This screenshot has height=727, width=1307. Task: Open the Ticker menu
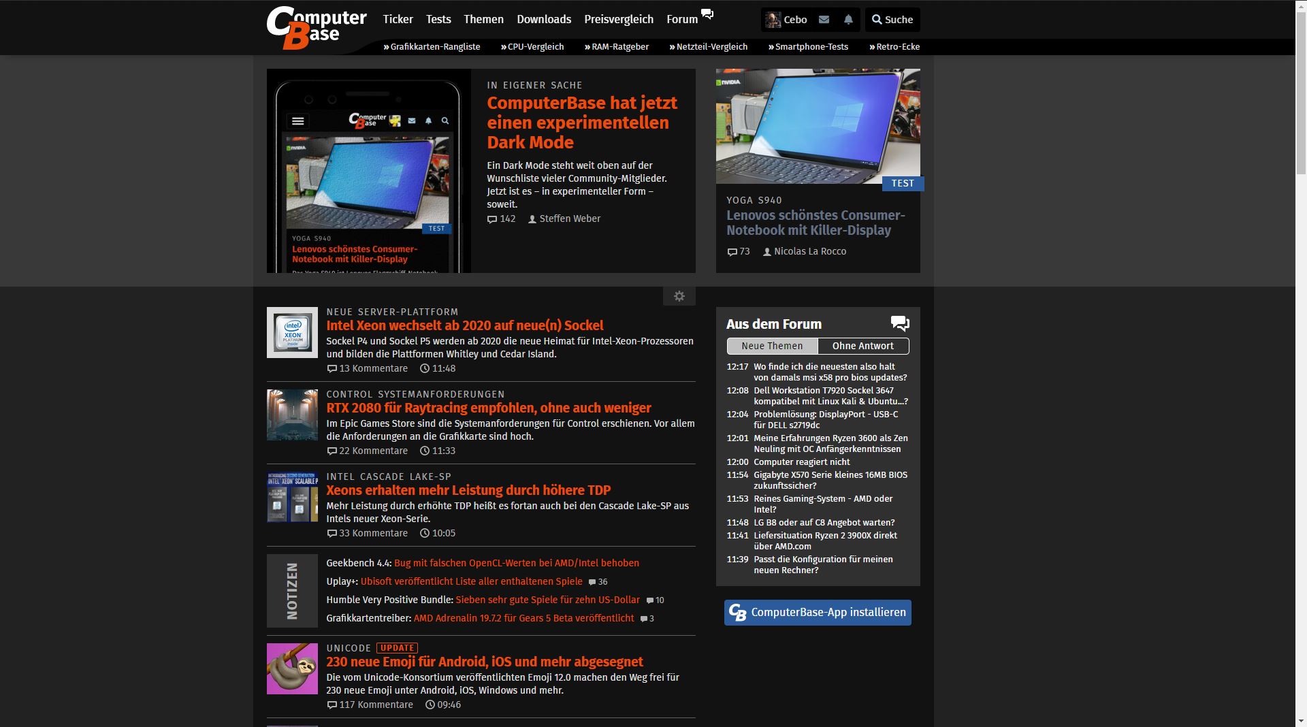coord(398,19)
